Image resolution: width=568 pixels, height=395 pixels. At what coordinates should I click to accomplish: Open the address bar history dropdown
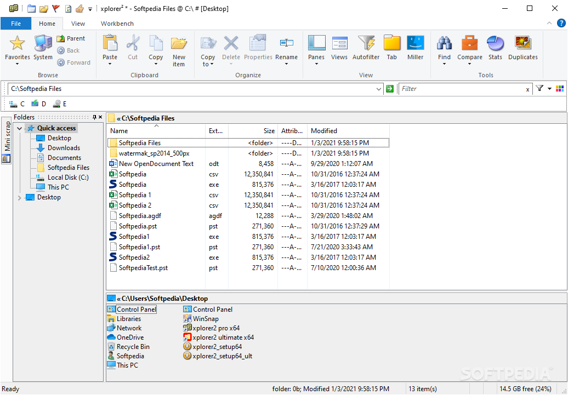378,89
